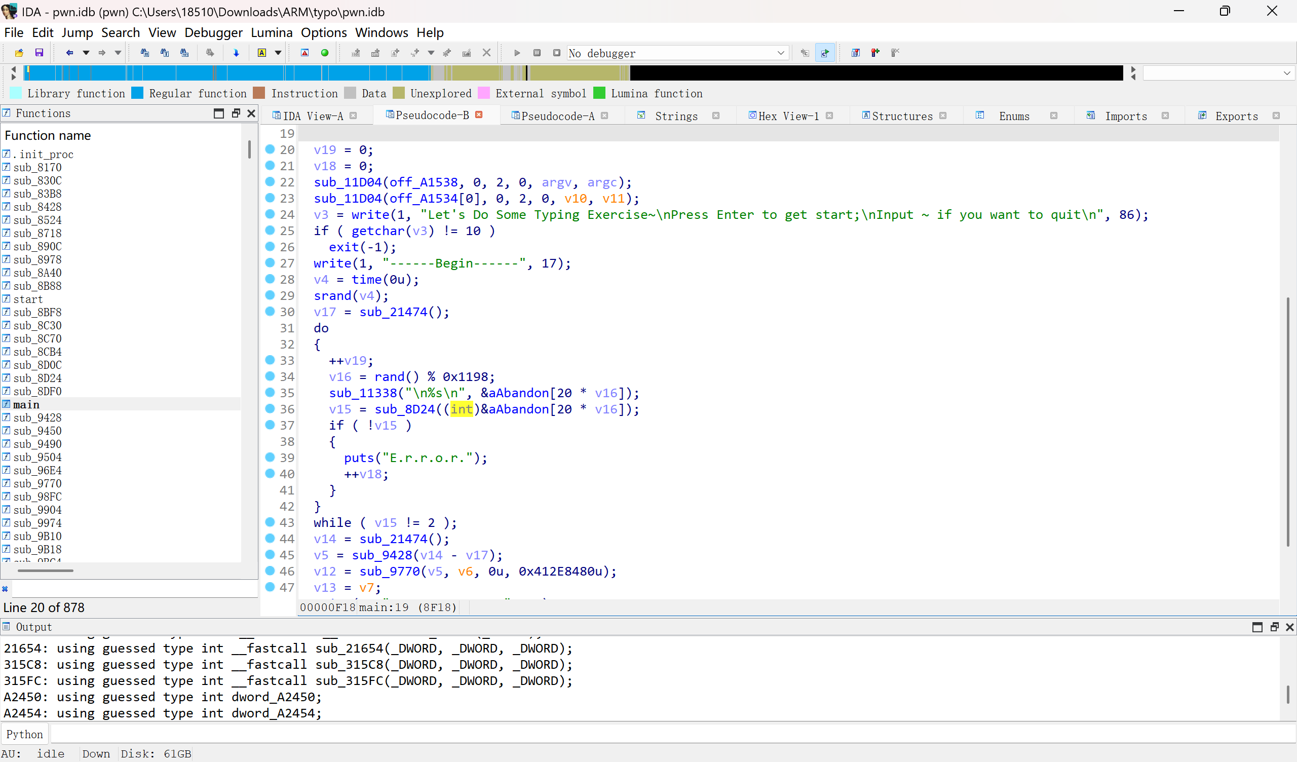Open the breakpoint list icon
The height and width of the screenshot is (762, 1297).
pos(855,53)
